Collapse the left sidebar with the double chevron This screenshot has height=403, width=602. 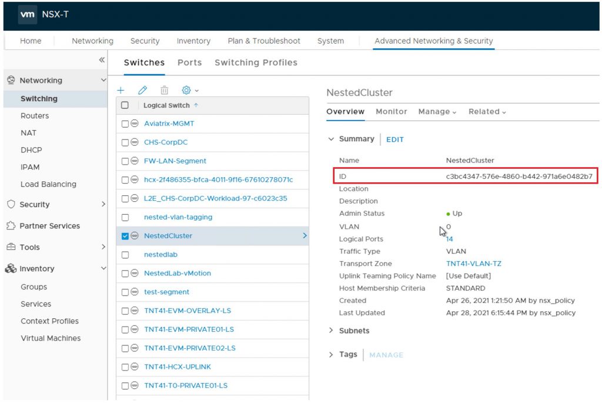tap(102, 59)
